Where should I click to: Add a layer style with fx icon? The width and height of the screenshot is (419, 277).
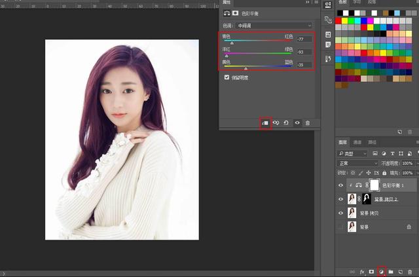(x=361, y=271)
